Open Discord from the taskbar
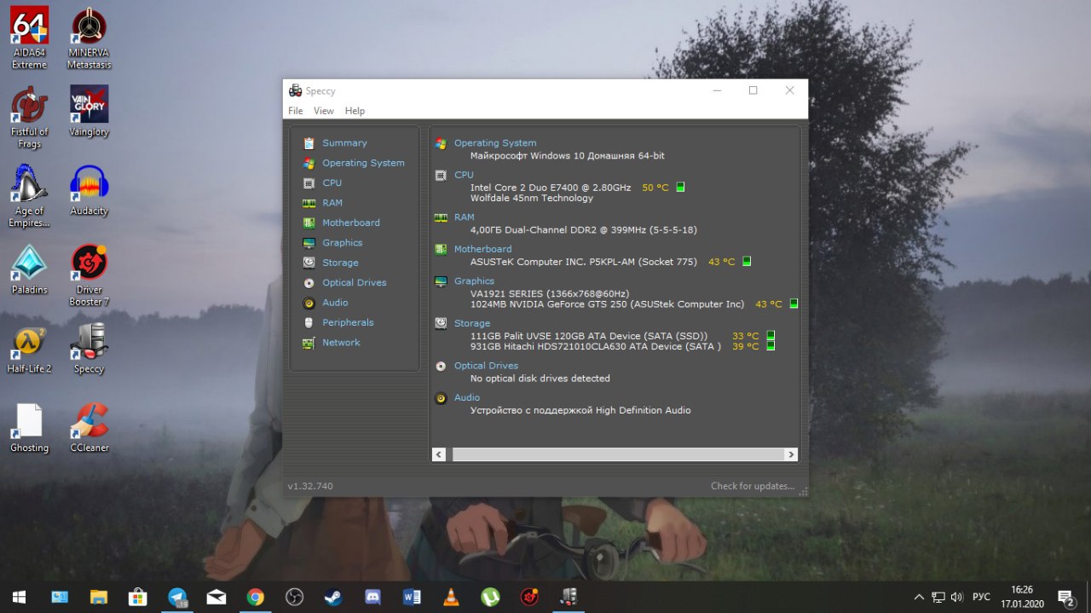1091x613 pixels. tap(373, 597)
